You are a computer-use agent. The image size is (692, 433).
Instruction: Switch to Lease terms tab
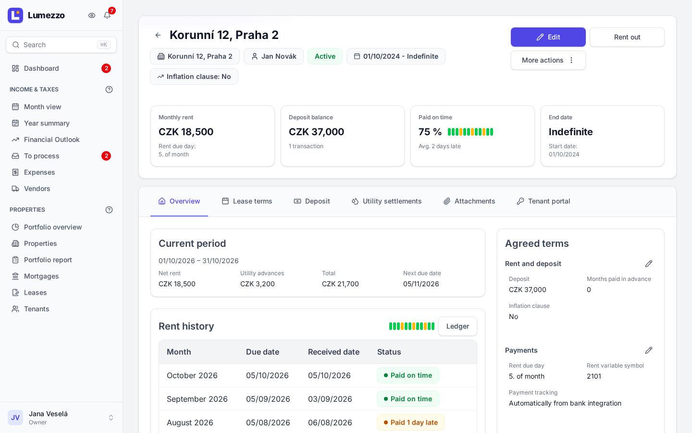pyautogui.click(x=247, y=201)
